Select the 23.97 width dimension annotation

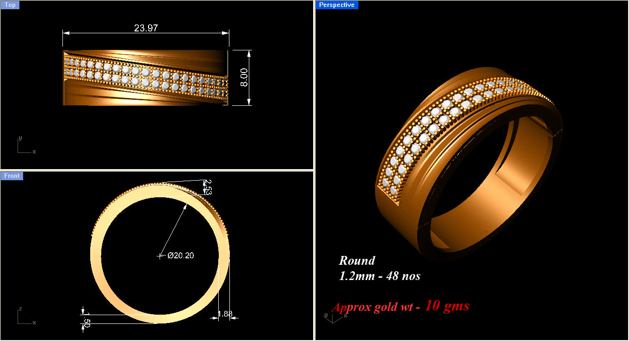point(146,28)
